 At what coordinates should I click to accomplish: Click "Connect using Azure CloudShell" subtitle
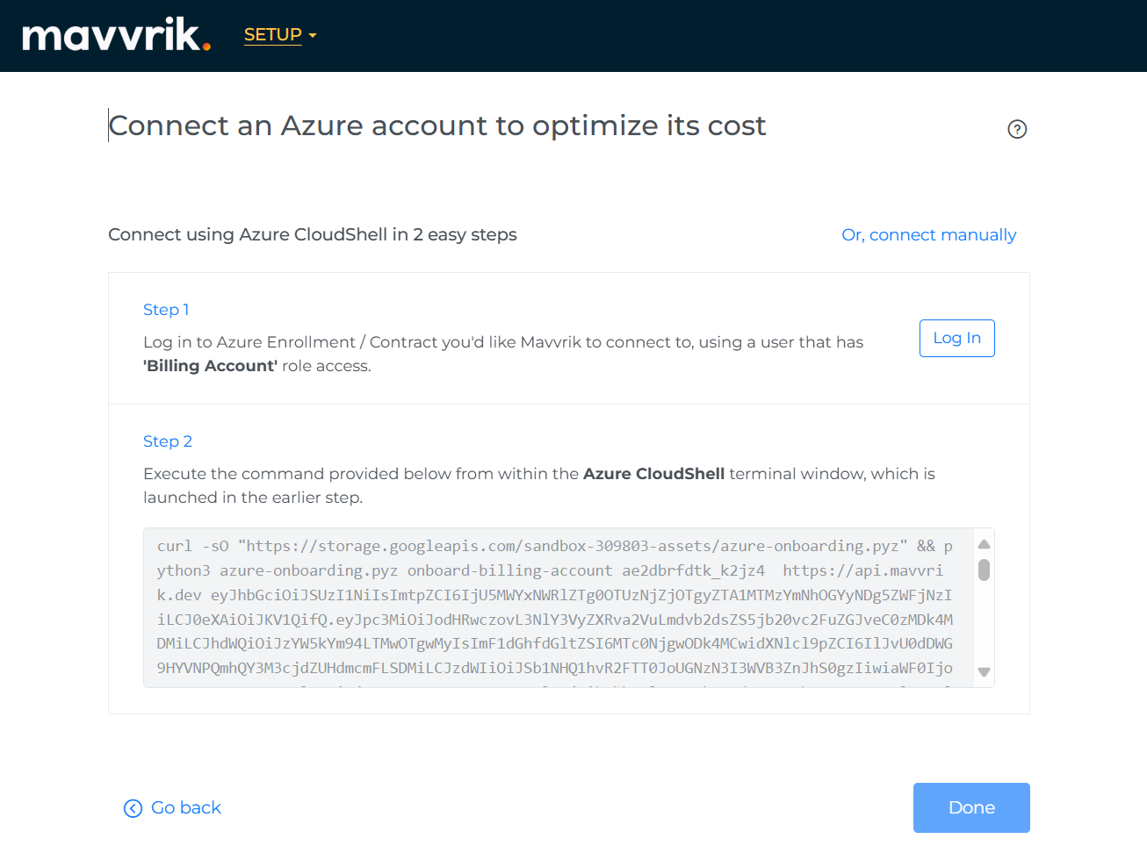pyautogui.click(x=312, y=235)
